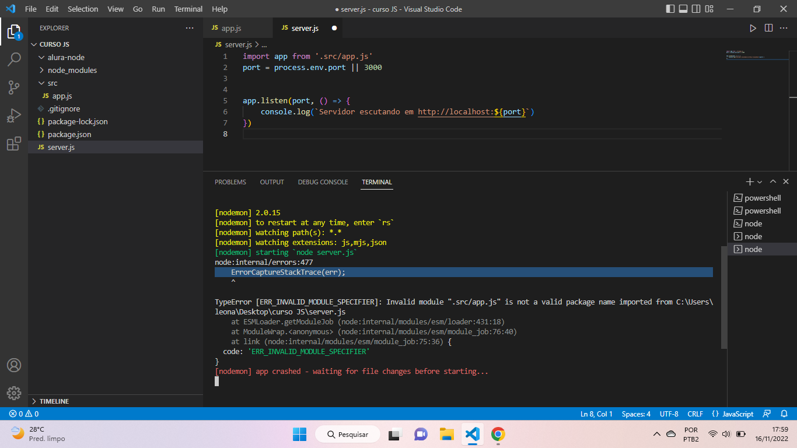Open the Go menu

point(138,9)
